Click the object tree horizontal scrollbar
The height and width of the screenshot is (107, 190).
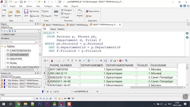click(20, 70)
